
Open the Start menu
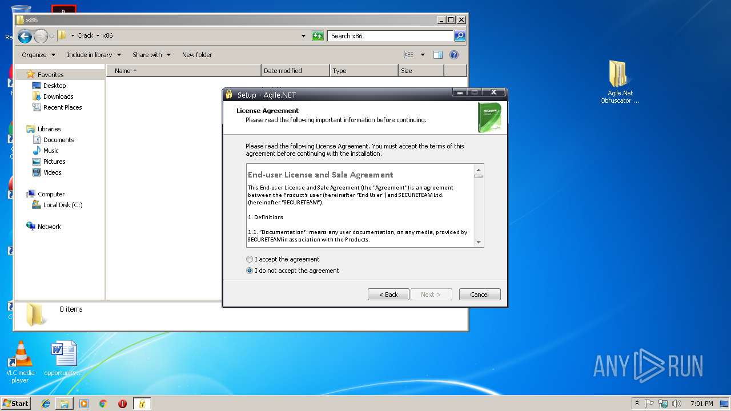15,404
